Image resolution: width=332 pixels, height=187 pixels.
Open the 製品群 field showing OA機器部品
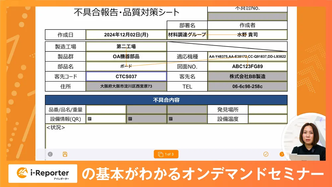pyautogui.click(x=126, y=56)
